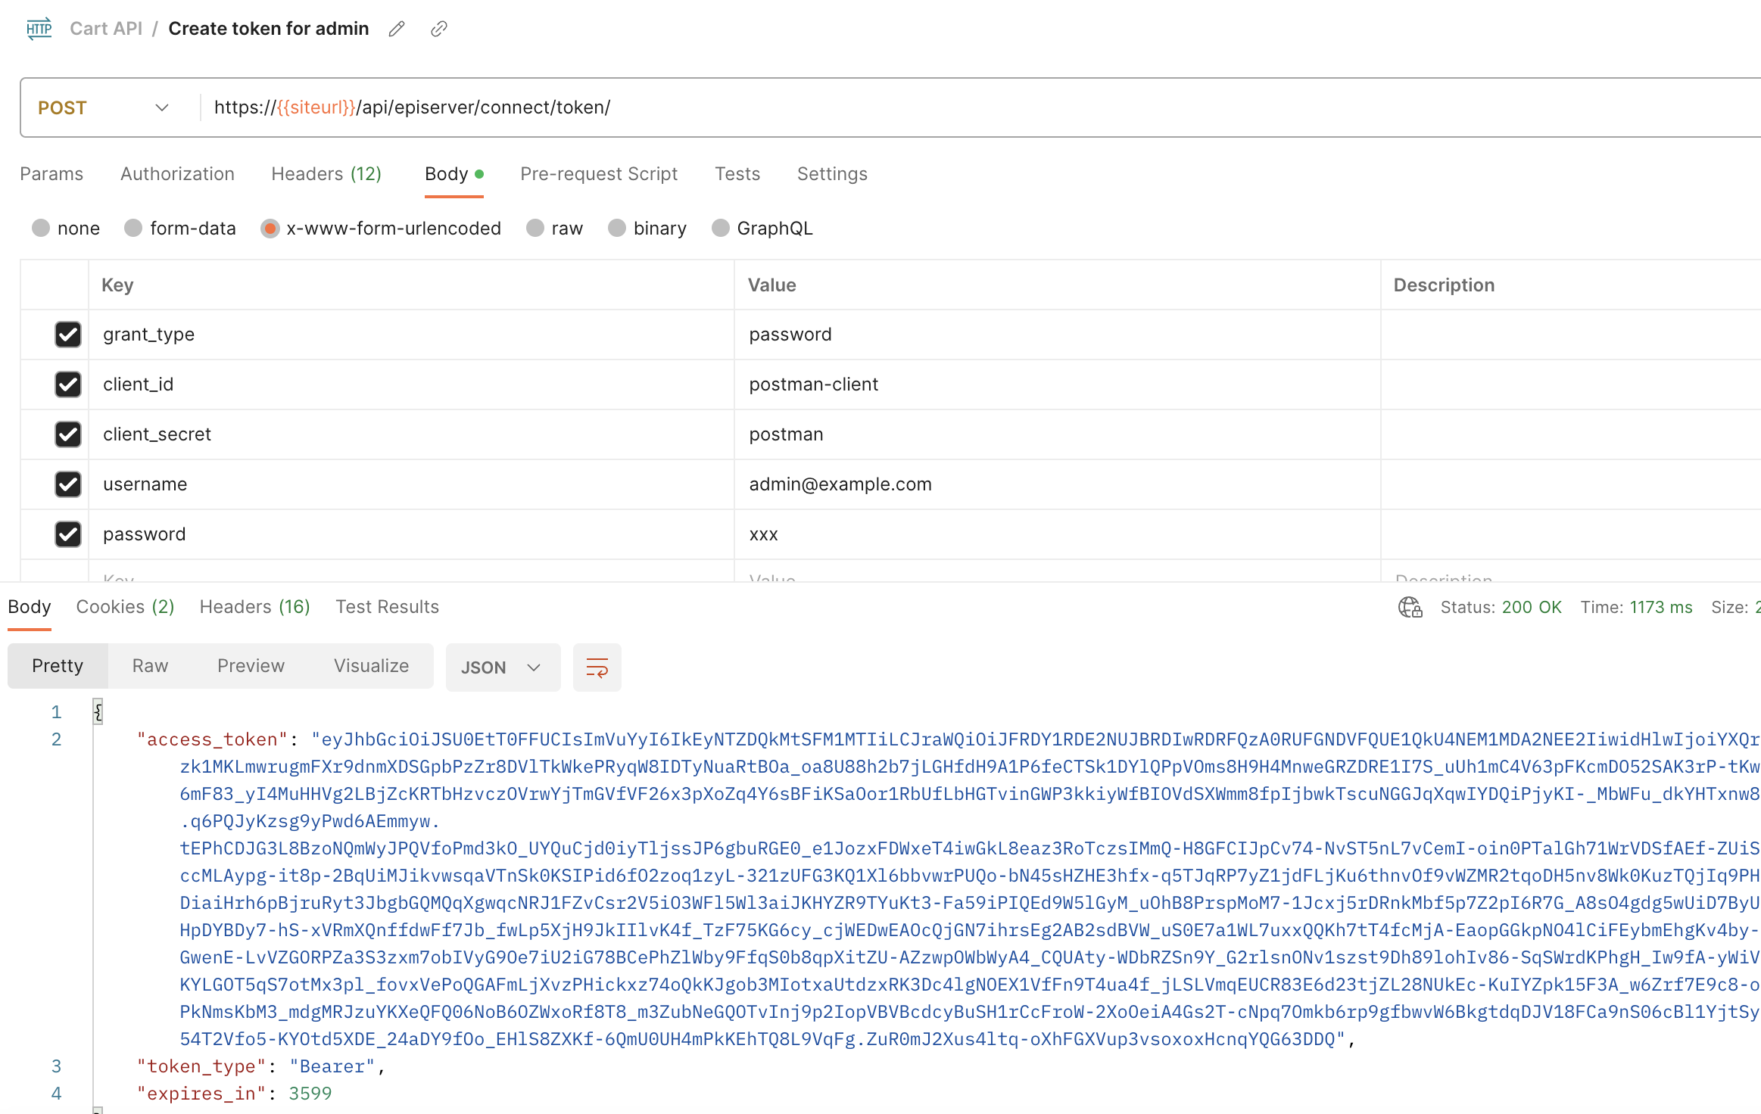The height and width of the screenshot is (1114, 1761).
Task: Uncheck the grant_type parameter checkbox
Action: [x=68, y=335]
